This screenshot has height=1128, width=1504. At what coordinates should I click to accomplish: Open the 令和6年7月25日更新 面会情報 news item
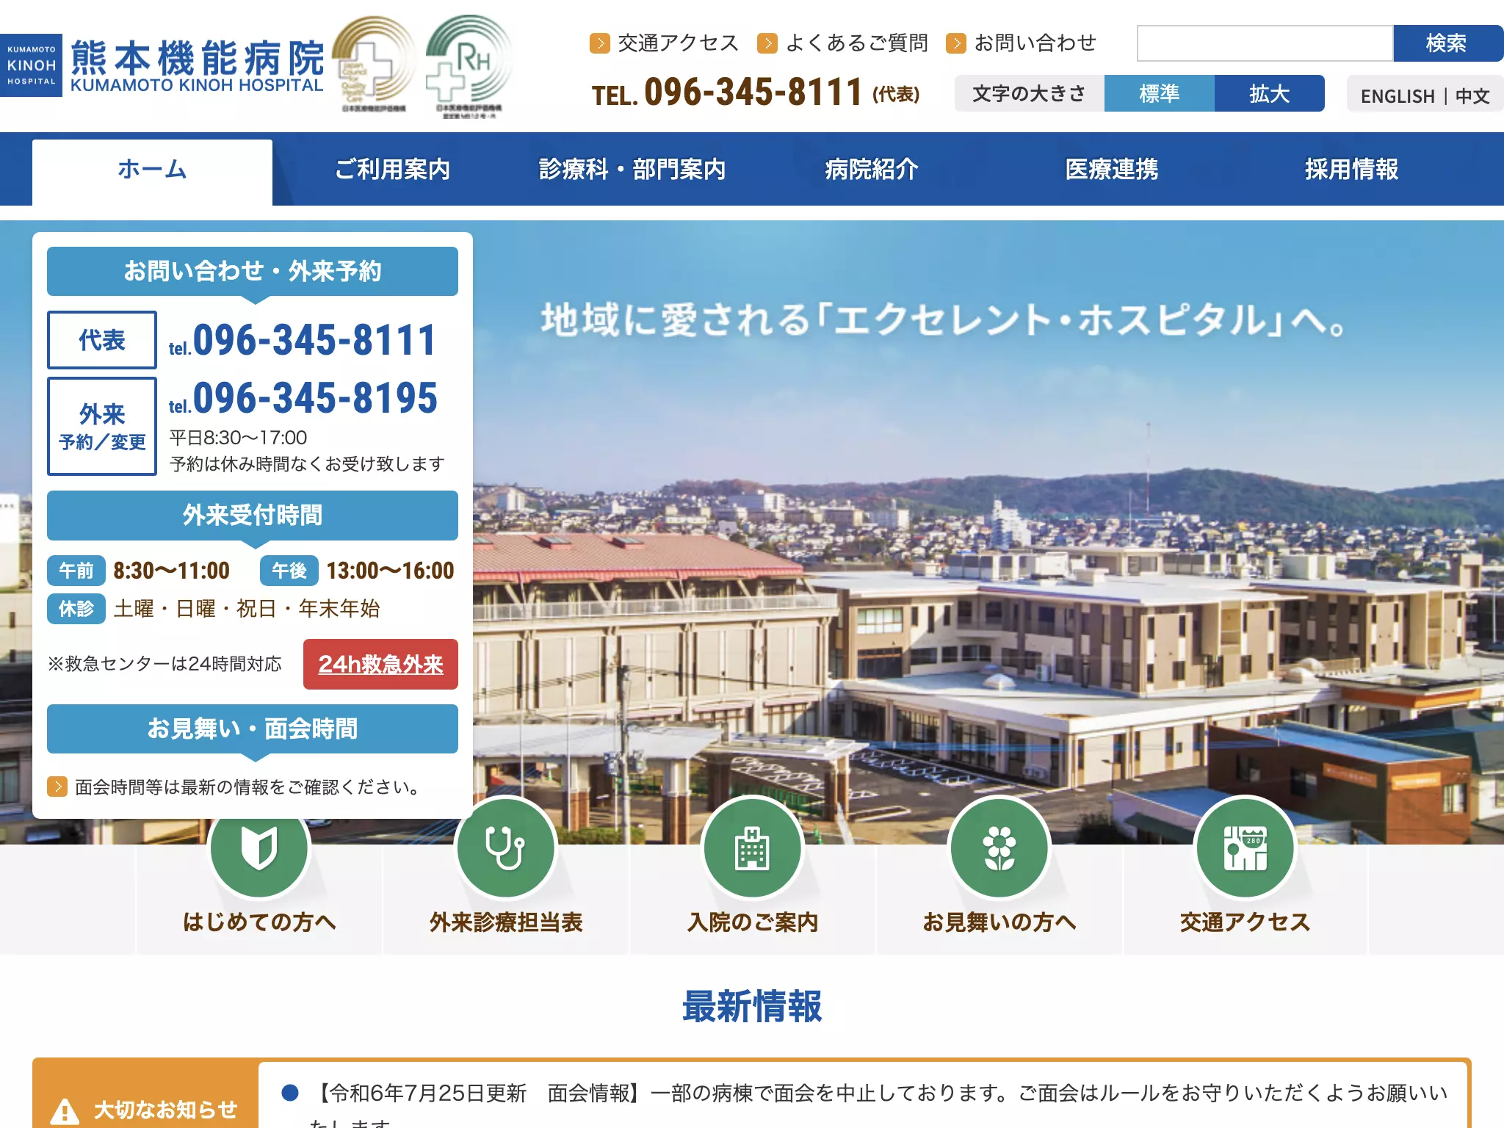pyautogui.click(x=878, y=1105)
